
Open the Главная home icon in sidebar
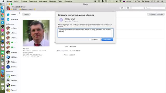pyautogui.click(x=8, y=14)
